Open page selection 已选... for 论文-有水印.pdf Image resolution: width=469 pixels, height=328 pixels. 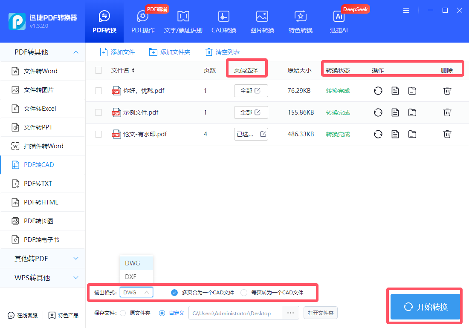click(251, 135)
